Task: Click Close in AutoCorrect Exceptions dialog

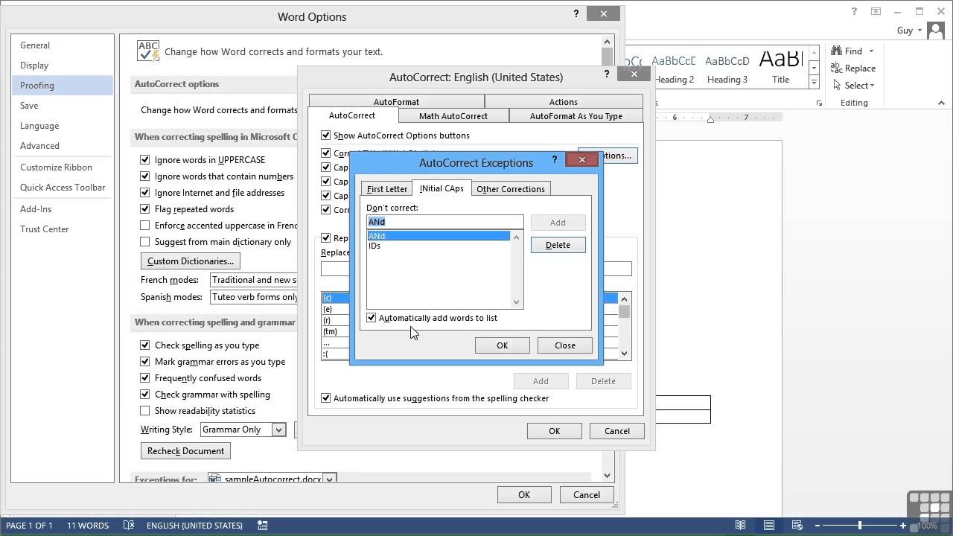Action: (x=565, y=345)
